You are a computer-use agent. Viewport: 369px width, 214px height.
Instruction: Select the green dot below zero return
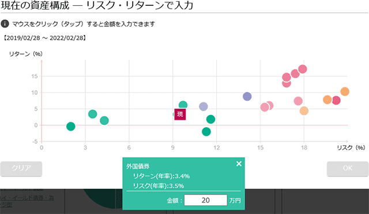pos(206,132)
